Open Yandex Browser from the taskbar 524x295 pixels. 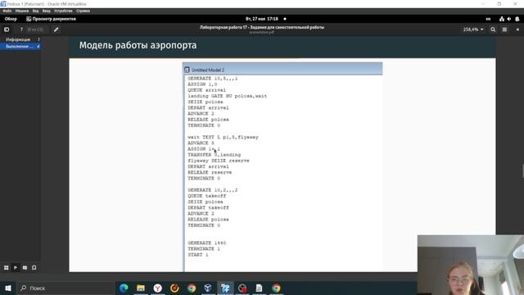(158, 288)
